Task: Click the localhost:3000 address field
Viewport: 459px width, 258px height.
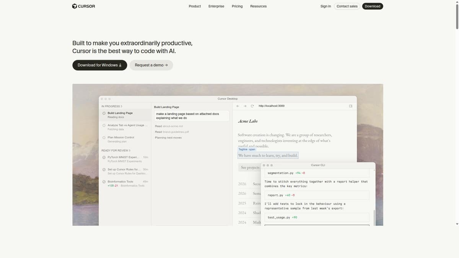Action: coord(272,106)
